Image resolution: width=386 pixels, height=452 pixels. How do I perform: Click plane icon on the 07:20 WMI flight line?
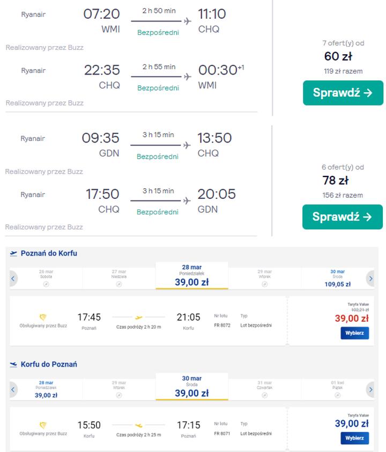tap(187, 21)
